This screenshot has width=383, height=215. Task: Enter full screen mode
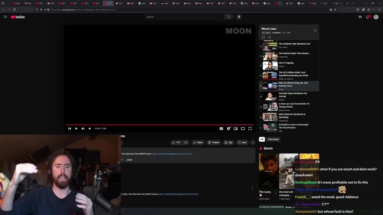tap(250, 128)
